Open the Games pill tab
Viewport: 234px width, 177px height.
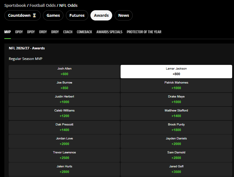[x=53, y=15]
